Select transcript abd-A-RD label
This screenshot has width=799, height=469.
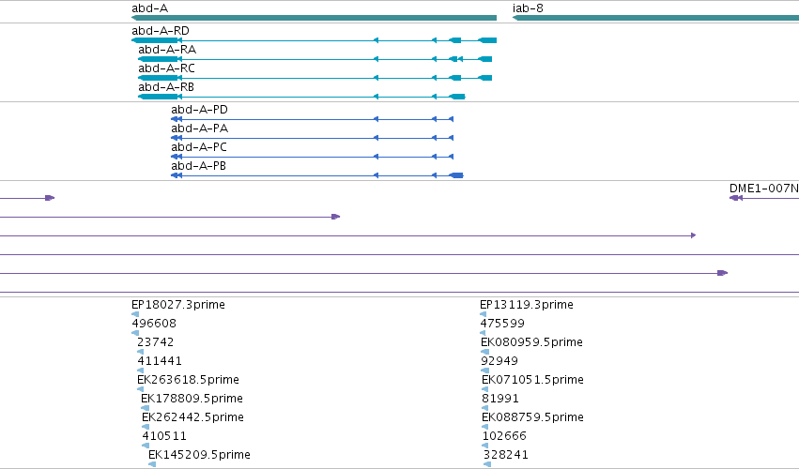point(161,31)
